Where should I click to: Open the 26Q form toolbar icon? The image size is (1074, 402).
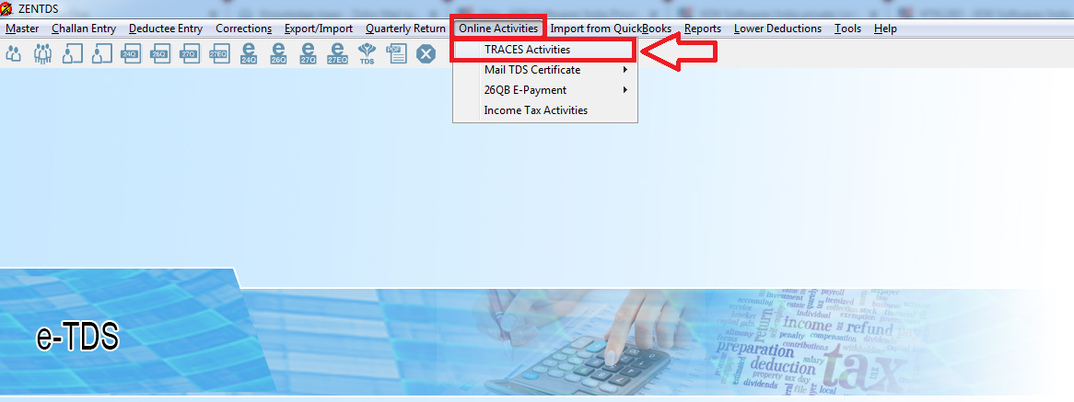pos(159,53)
